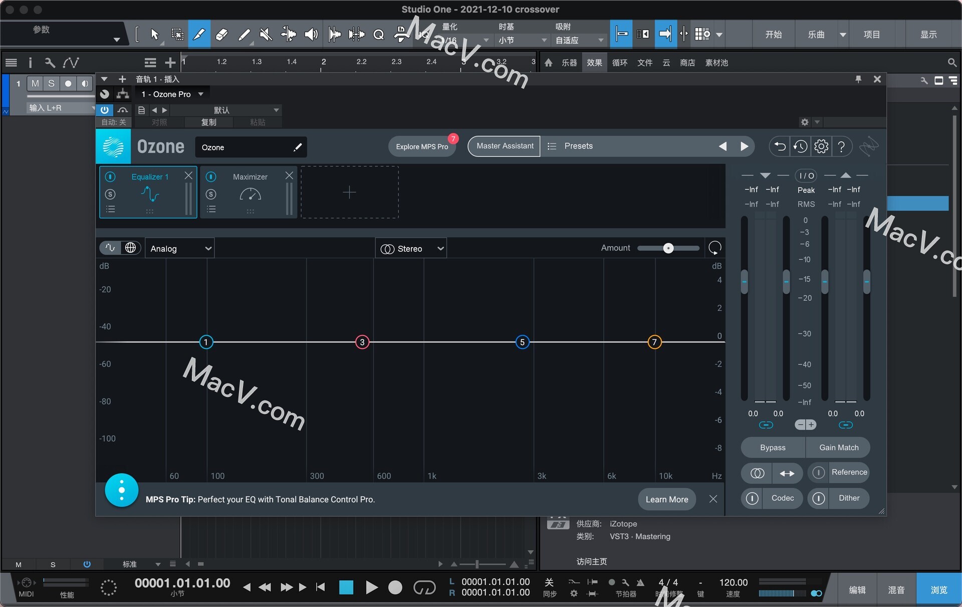Open 自适应 snap dropdown
962x607 pixels.
[580, 40]
